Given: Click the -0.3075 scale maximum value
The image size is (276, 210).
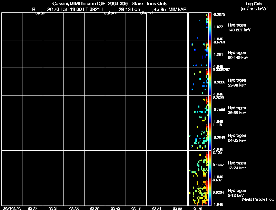Looking at the screenshot, I should point(219,14).
